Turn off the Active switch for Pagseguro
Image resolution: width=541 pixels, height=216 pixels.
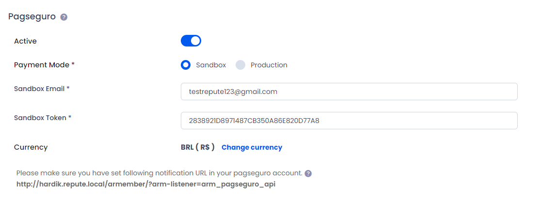[191, 41]
